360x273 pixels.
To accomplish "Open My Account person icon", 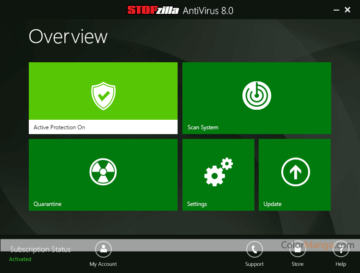I will click(x=103, y=249).
